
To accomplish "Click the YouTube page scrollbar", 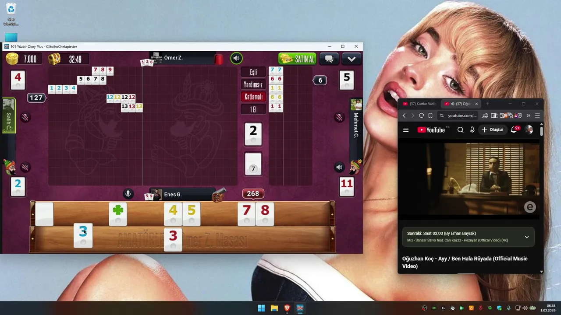I will (542, 130).
